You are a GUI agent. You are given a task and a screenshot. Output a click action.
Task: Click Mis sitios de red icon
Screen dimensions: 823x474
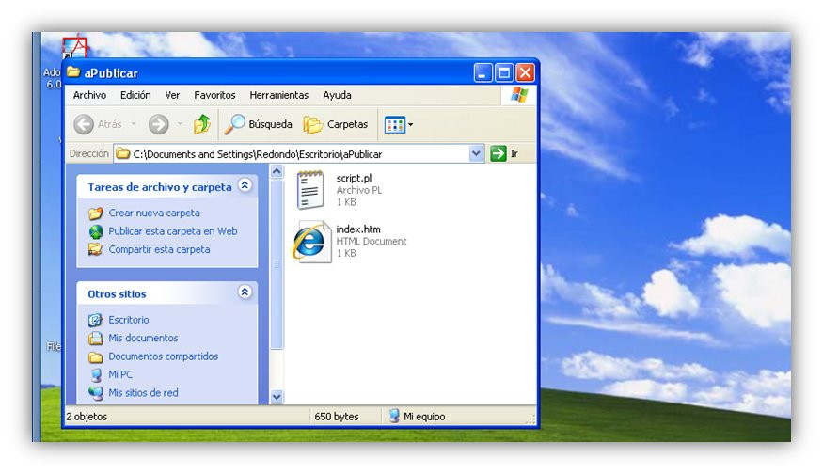click(x=96, y=393)
